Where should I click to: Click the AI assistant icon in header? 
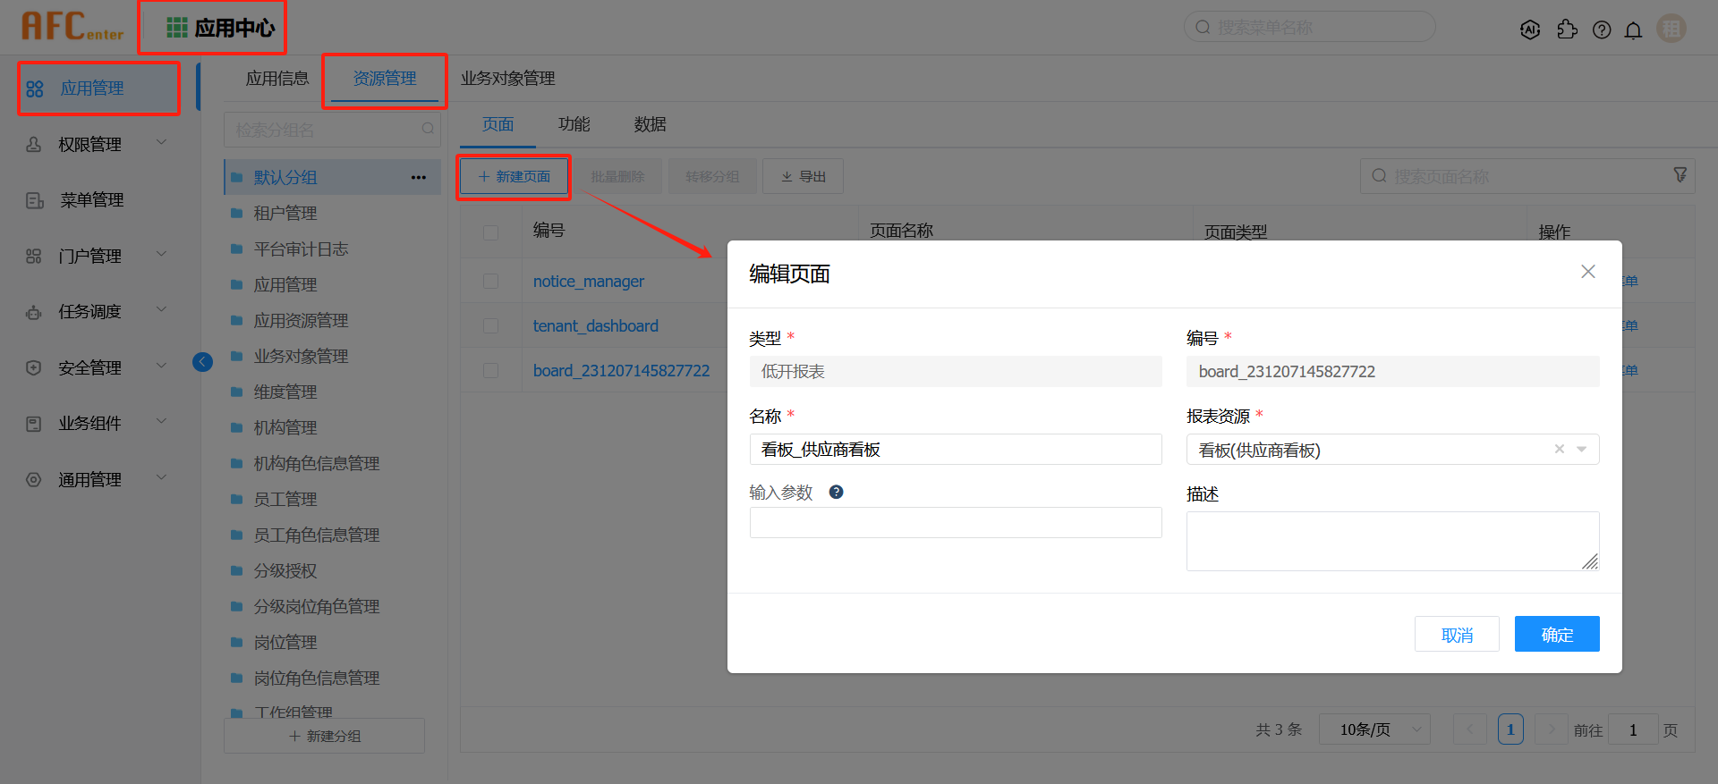(1530, 30)
